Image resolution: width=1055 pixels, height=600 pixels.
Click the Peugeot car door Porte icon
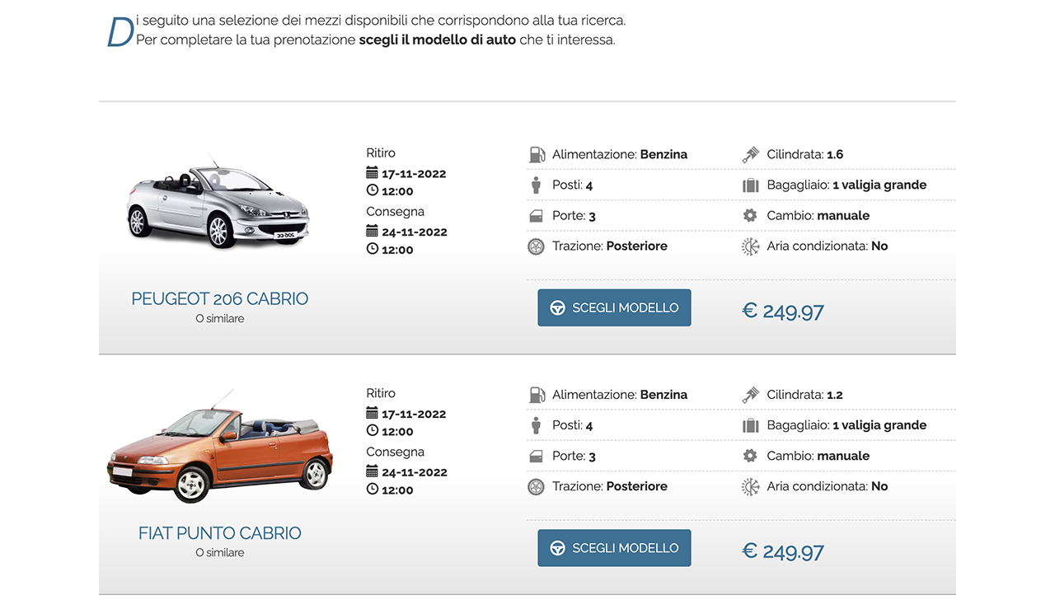tap(536, 216)
